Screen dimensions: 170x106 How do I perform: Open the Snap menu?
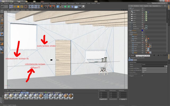click(x=32, y=3)
